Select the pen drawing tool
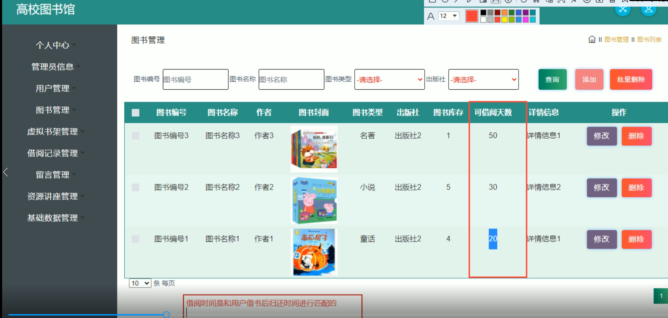 tap(468, 2)
